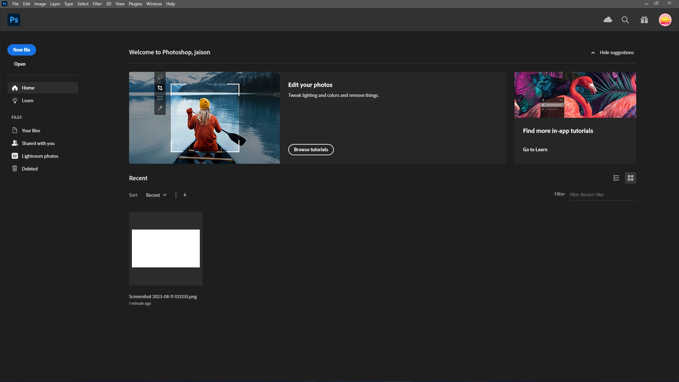Viewport: 679px width, 382px height.
Task: Expand the Recent sort dropdown
Action: point(156,195)
